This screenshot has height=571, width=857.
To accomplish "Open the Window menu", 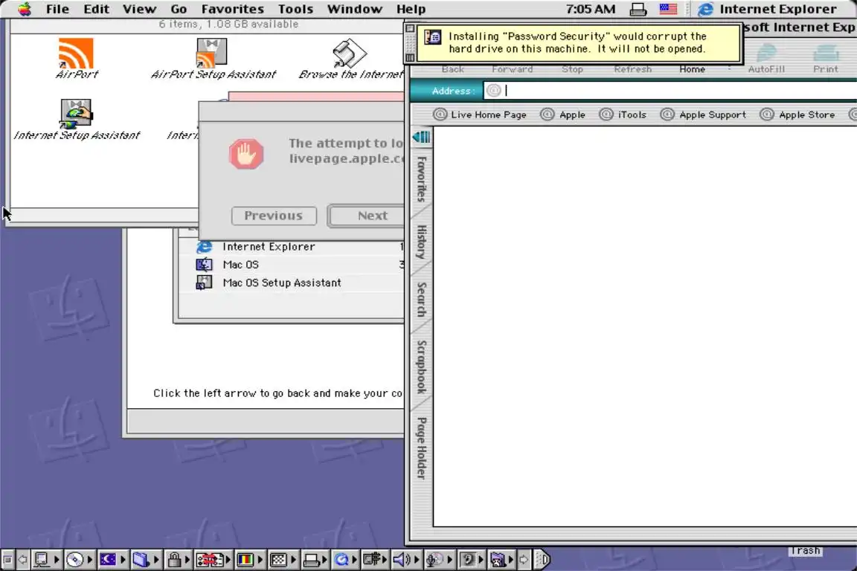I will pyautogui.click(x=355, y=9).
